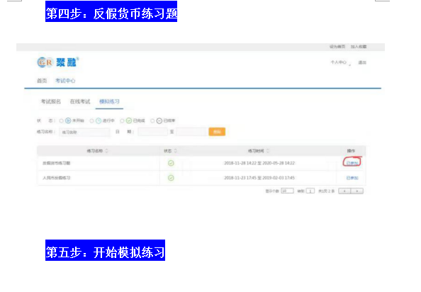Viewport: 421px width, 292px height.
Task: Go to the previous page arrow
Action: [x=344, y=191]
